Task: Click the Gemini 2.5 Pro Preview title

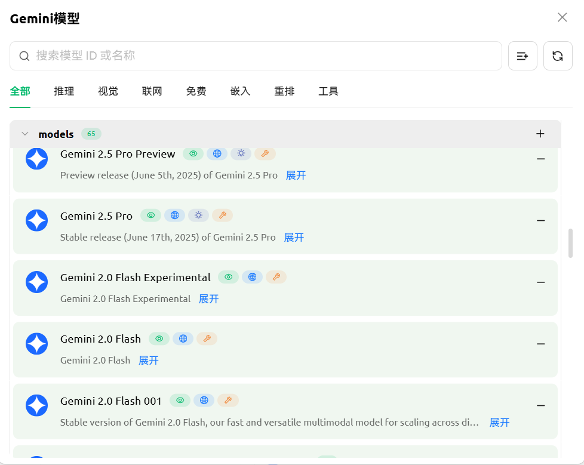Action: 118,154
